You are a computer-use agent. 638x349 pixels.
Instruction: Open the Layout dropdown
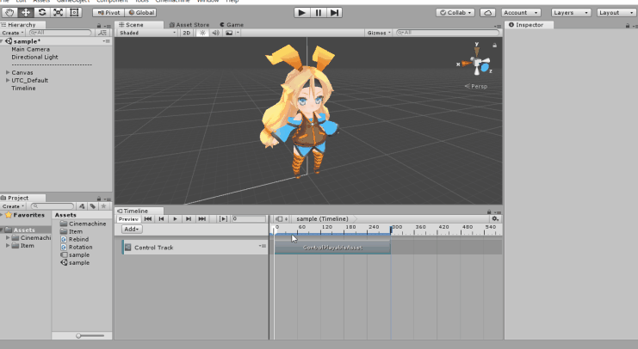tap(616, 13)
